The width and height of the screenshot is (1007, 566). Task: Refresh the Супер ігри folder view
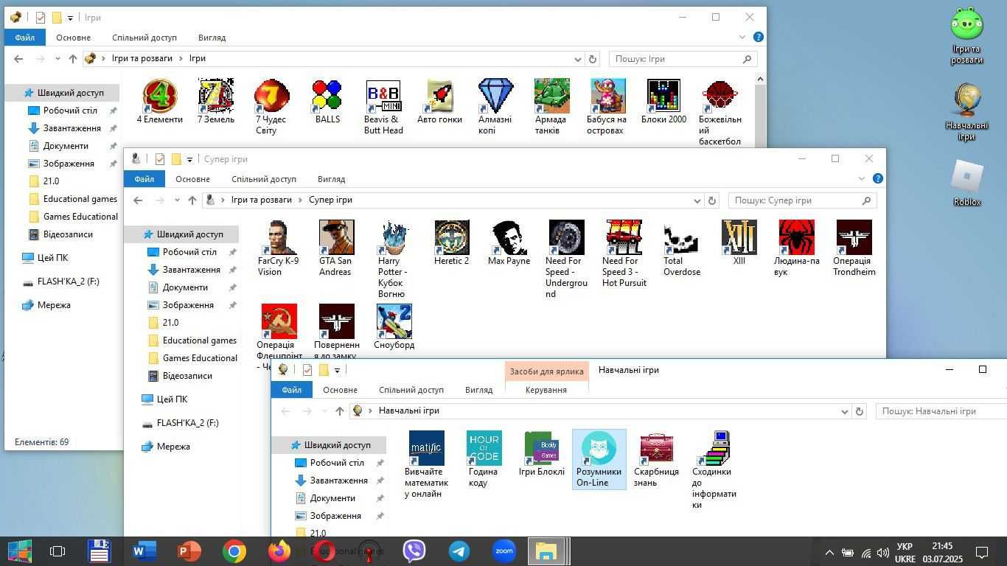711,200
